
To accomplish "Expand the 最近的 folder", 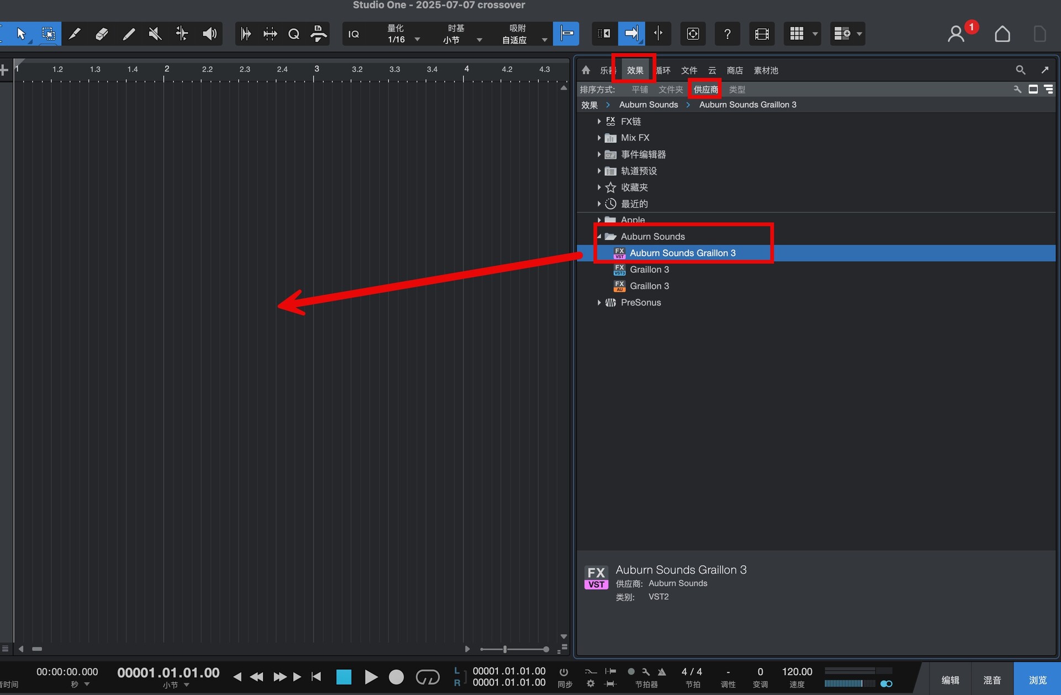I will pos(599,204).
